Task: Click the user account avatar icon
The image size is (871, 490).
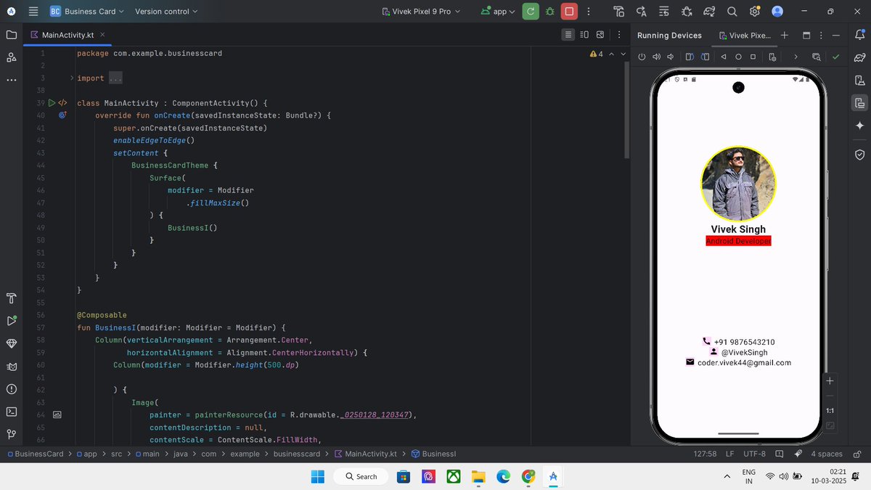Action: (x=777, y=12)
